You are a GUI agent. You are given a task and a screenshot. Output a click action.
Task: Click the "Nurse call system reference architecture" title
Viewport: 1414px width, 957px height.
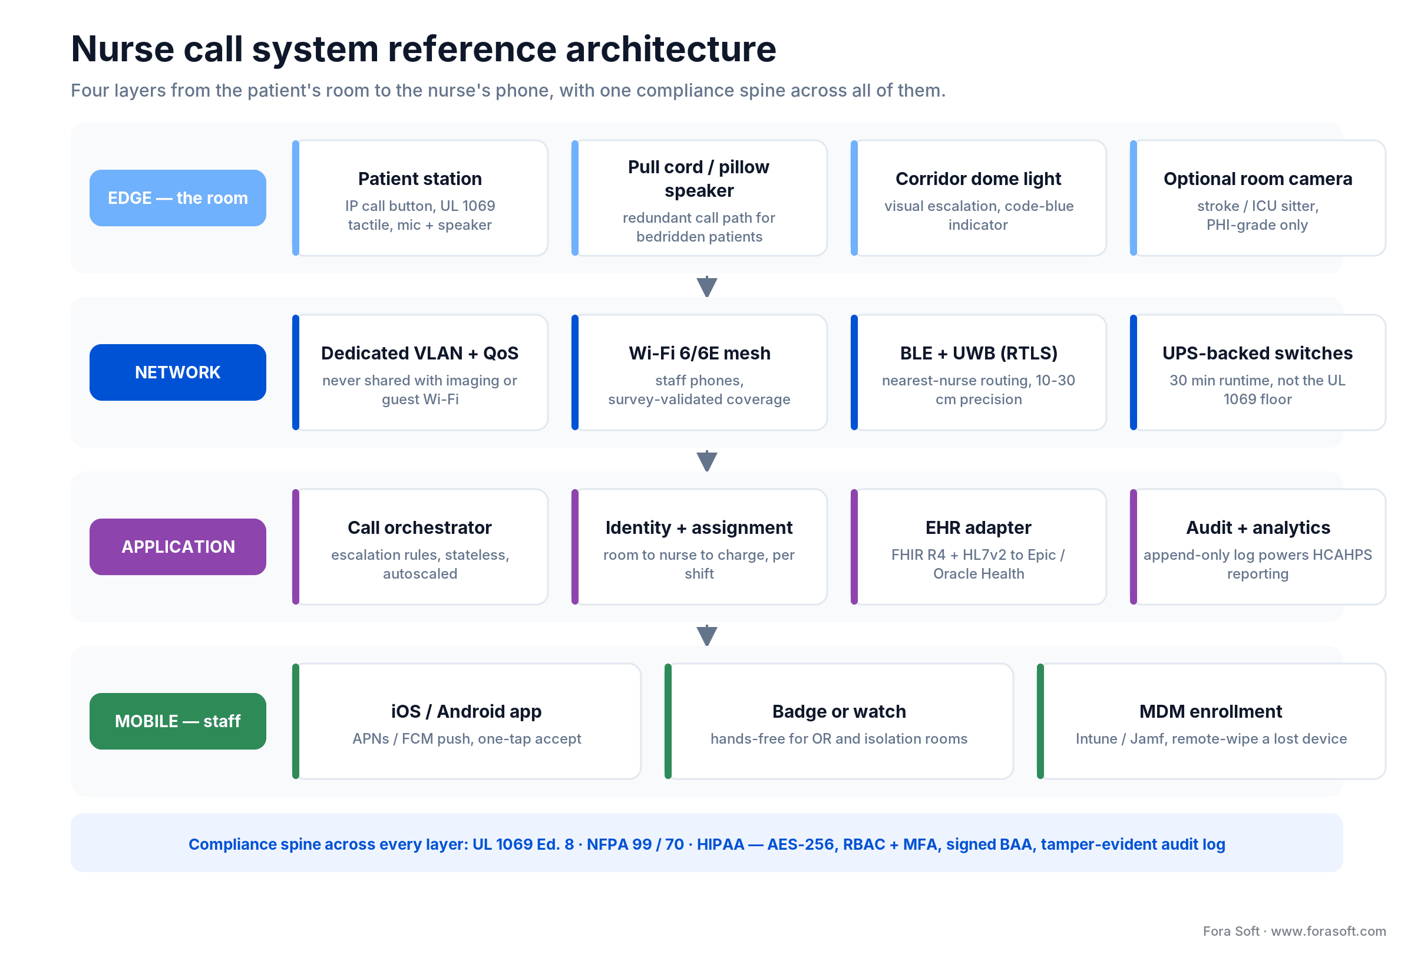coord(424,49)
